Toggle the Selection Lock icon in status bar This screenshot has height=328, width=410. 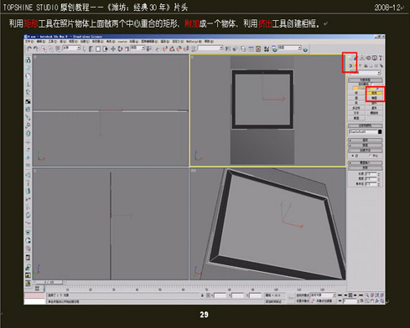coord(202,295)
